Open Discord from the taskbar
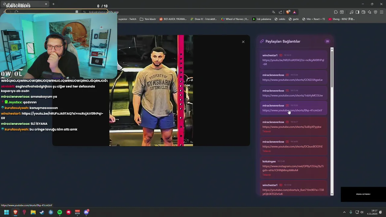 tap(86, 212)
